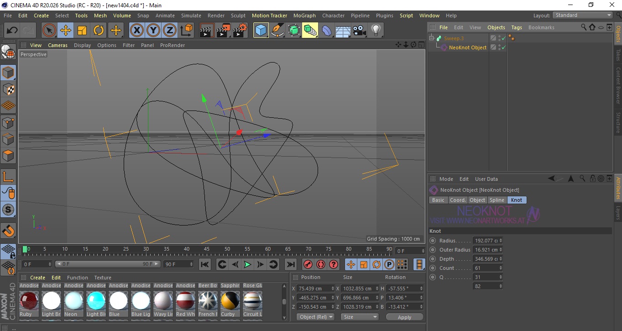Toggle the X axis lock
Image resolution: width=622 pixels, height=331 pixels.
136,31
